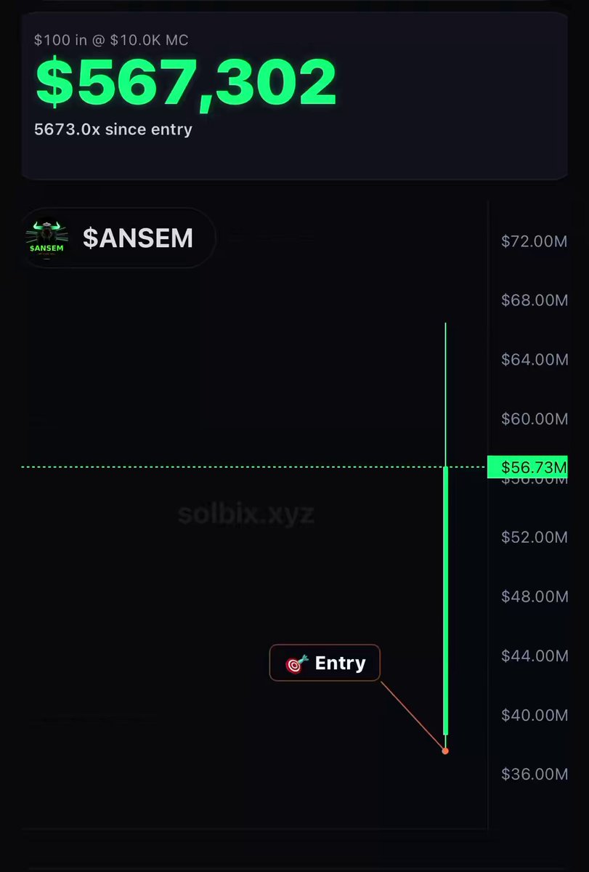Click the $48.00M axis label
This screenshot has width=589, height=872.
tap(534, 597)
